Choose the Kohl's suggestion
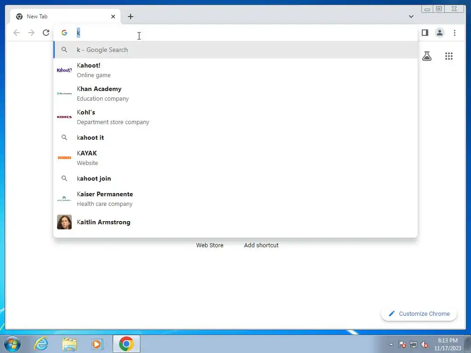This screenshot has width=471, height=353. click(x=235, y=117)
